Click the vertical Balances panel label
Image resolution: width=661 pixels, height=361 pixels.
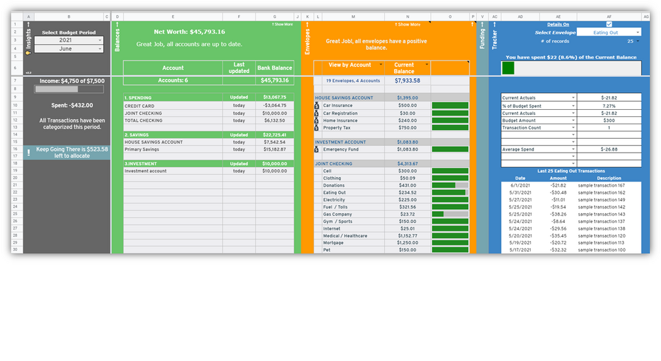[x=117, y=40]
